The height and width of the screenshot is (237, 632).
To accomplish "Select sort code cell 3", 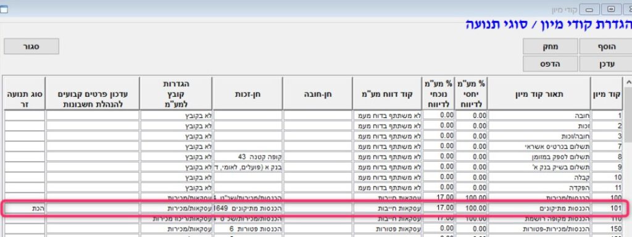I will coord(607,136).
